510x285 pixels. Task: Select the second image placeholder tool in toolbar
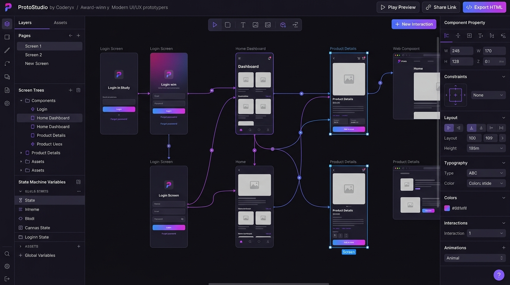tap(268, 25)
